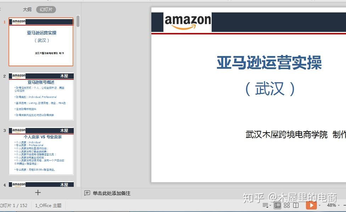The image size is (346, 212).
Task: Expand the slideshow options arrow
Action: pos(320,206)
